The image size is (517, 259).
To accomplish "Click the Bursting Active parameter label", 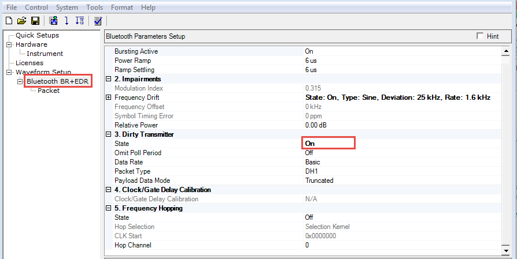I will (136, 51).
